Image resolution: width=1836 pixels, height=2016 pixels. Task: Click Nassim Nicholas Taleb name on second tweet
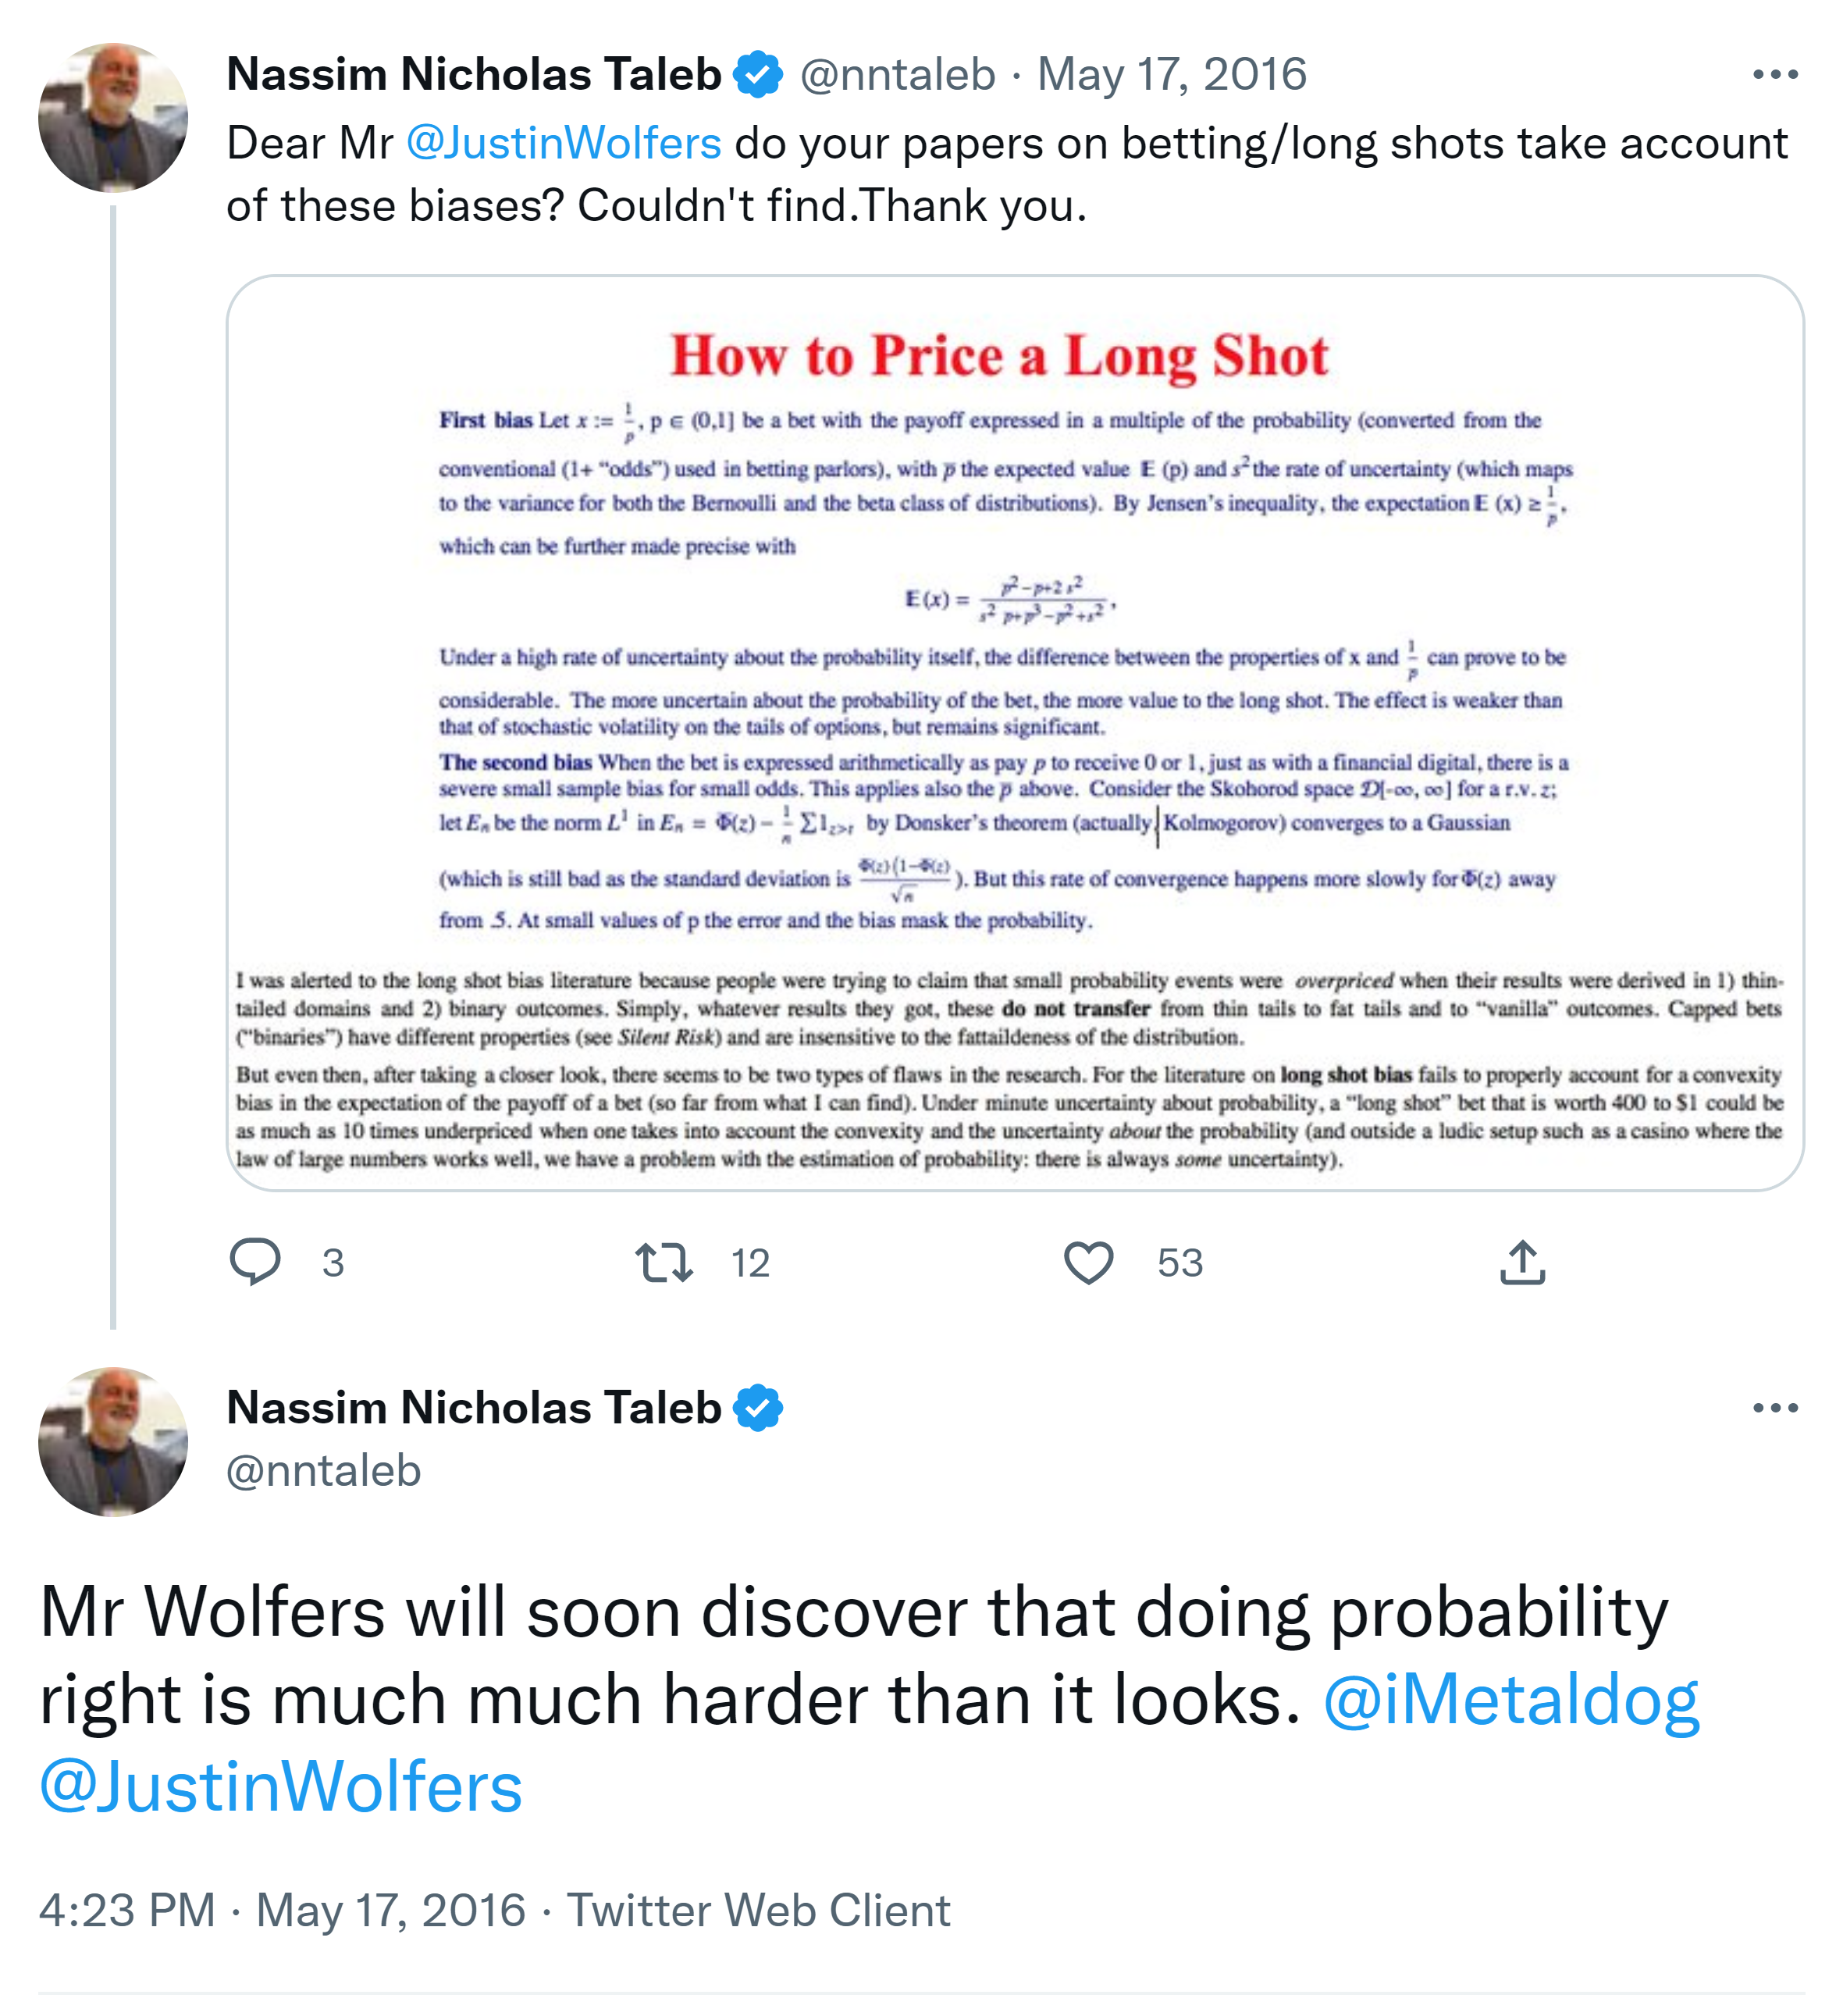(474, 1408)
